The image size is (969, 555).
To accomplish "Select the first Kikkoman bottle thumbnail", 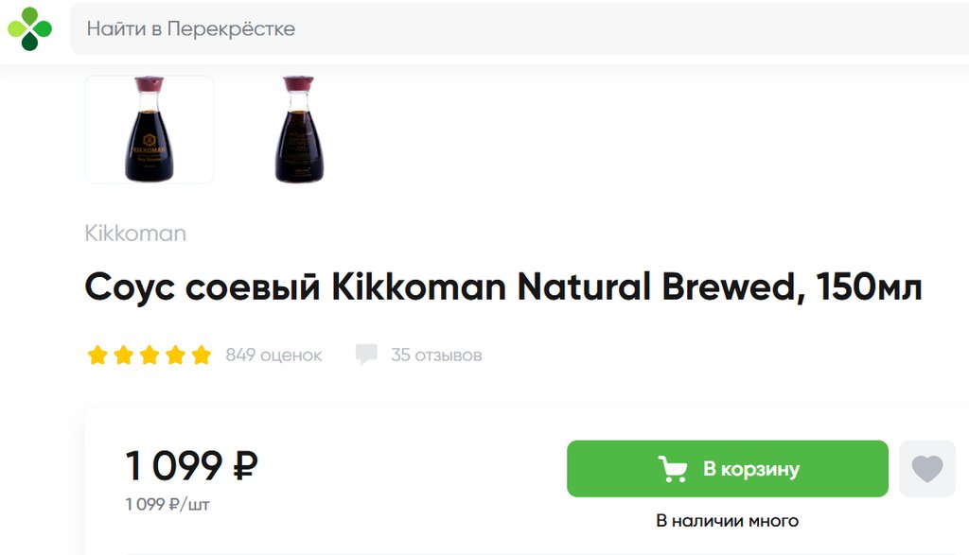I will pos(150,130).
